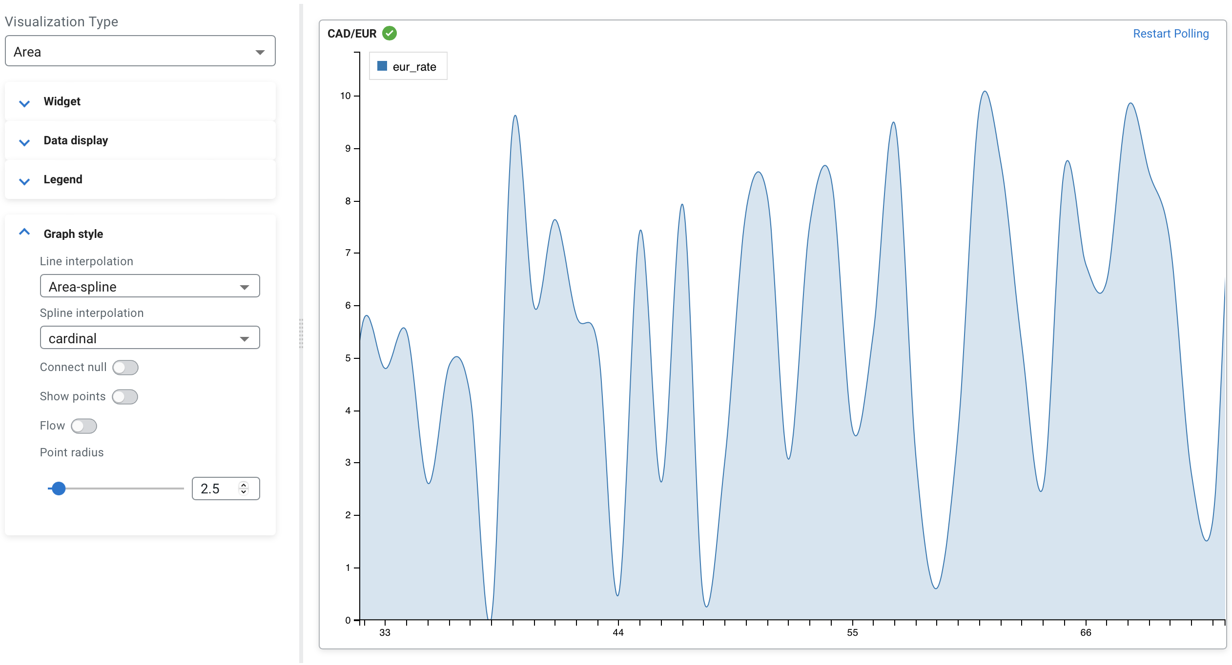The width and height of the screenshot is (1232, 665).
Task: Toggle the Connect null switch
Action: point(125,367)
